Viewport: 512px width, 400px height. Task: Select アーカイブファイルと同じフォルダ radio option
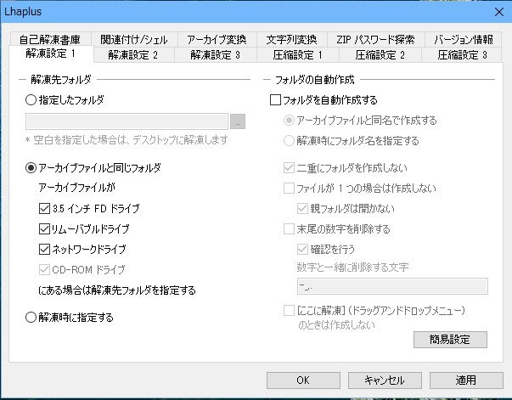(x=31, y=168)
